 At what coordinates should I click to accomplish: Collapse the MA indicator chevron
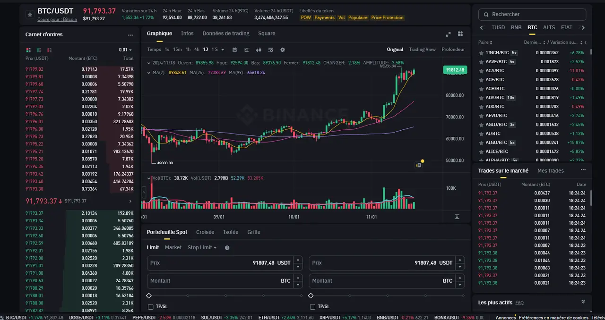pyautogui.click(x=148, y=73)
